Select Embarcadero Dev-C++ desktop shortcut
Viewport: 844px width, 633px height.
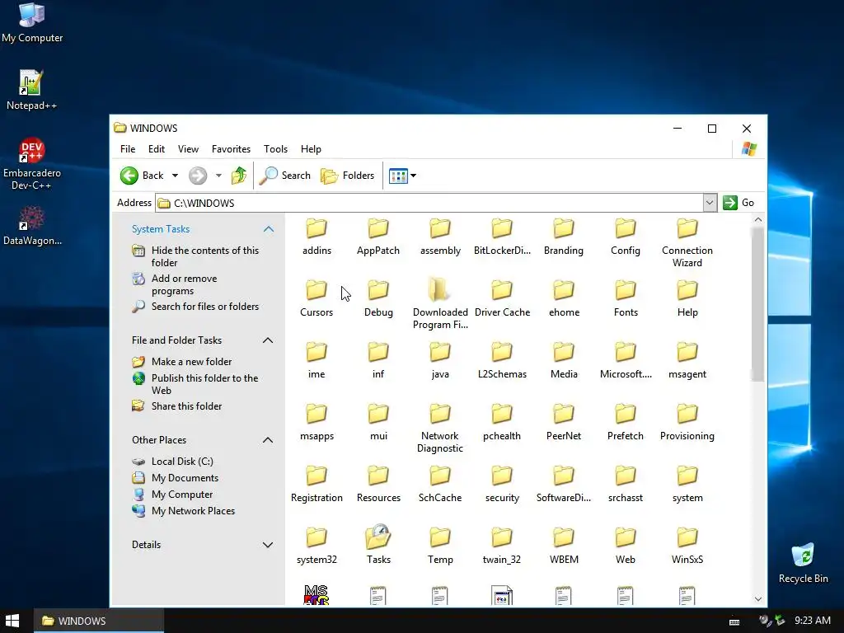click(x=32, y=164)
